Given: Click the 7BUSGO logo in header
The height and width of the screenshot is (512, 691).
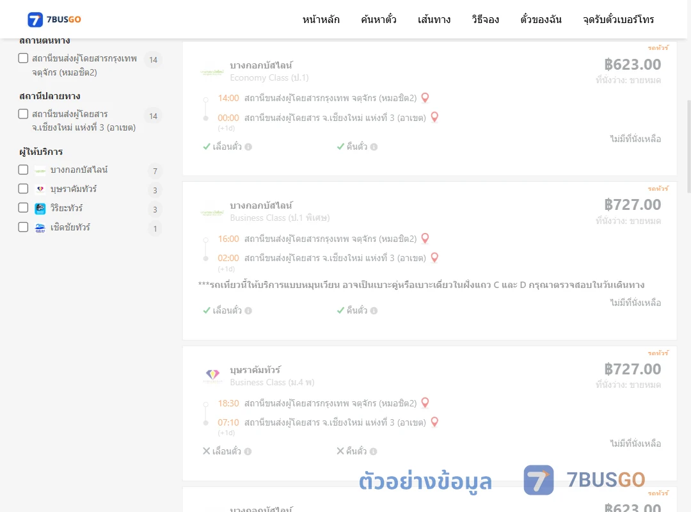Looking at the screenshot, I should (54, 19).
